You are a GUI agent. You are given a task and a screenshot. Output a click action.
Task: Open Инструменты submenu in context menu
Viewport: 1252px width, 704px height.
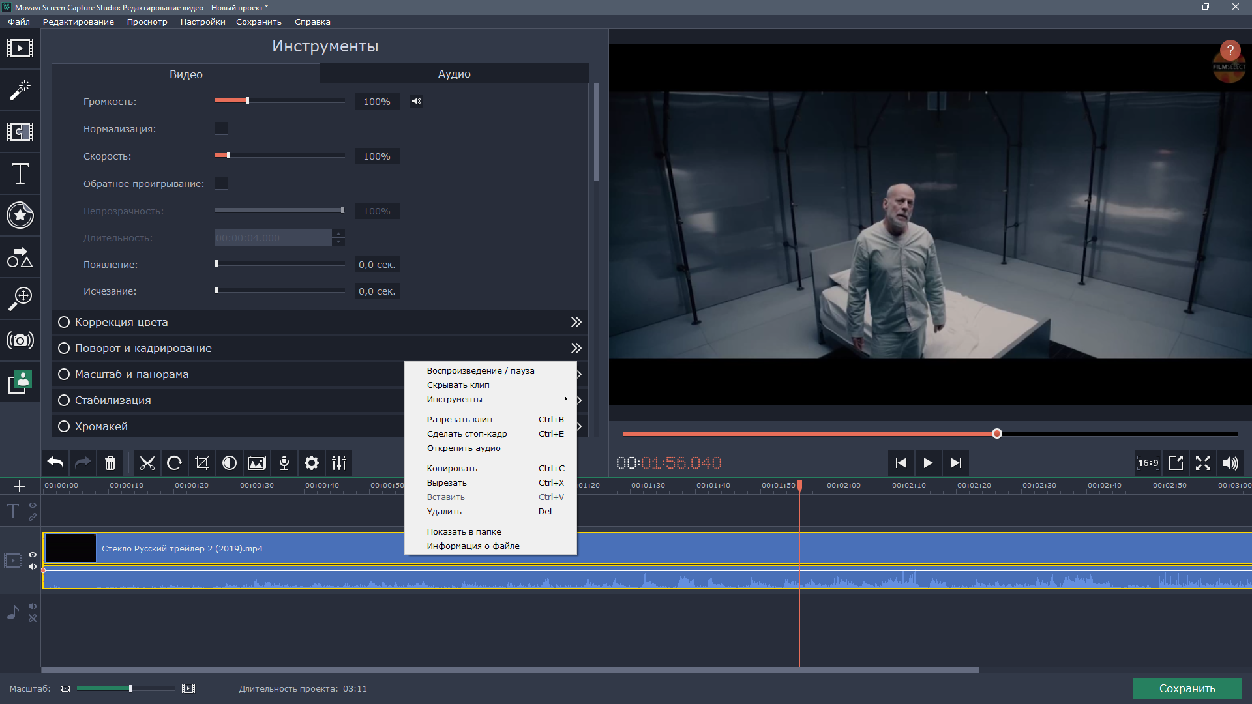point(490,399)
